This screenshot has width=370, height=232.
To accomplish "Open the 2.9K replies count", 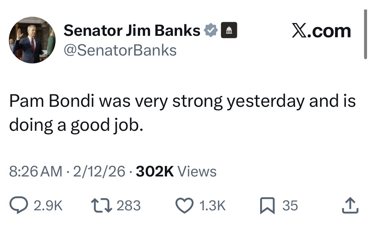I will [48, 206].
